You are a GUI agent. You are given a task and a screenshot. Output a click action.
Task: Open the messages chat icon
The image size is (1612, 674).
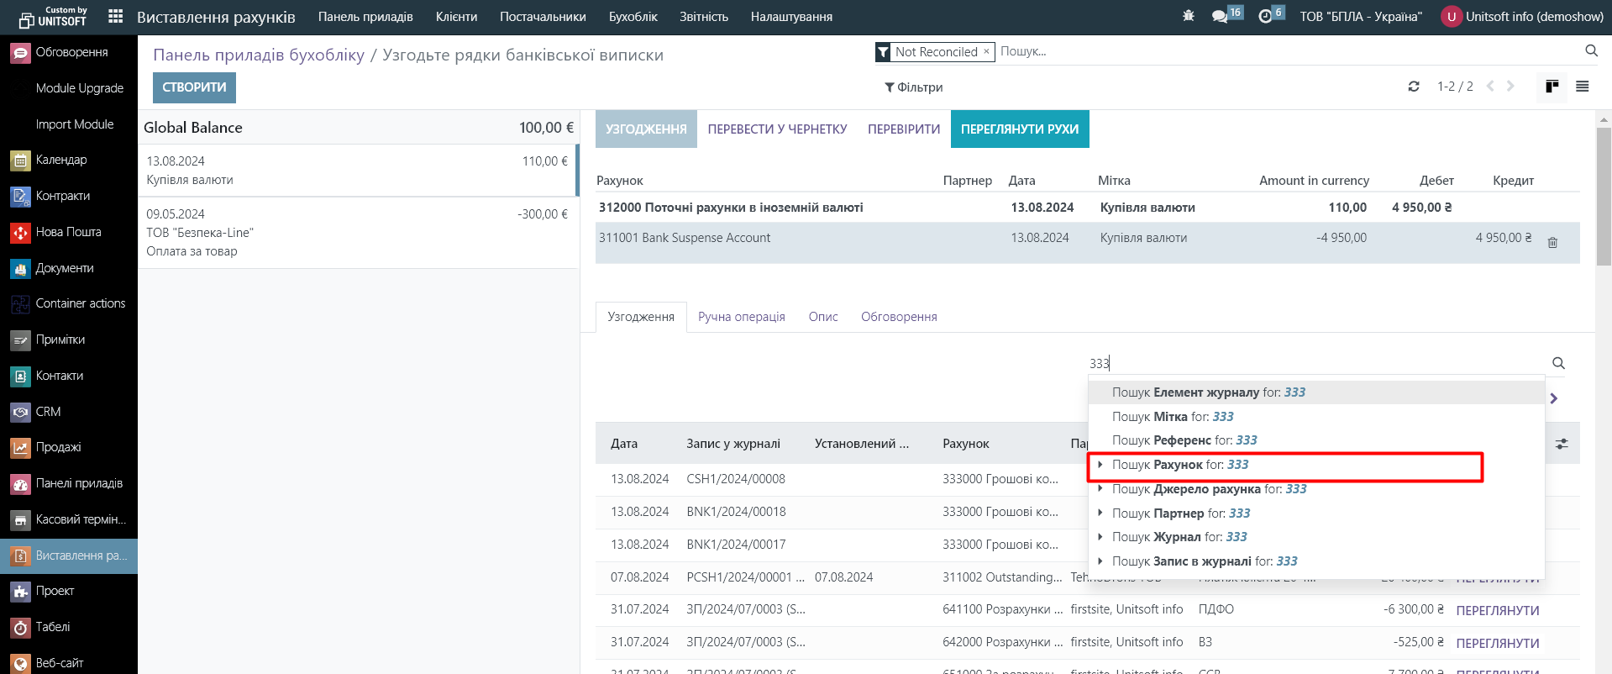(1220, 17)
